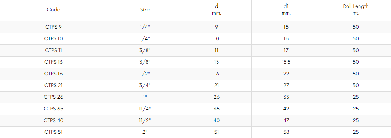Click the CTPS 11 row code

point(53,51)
